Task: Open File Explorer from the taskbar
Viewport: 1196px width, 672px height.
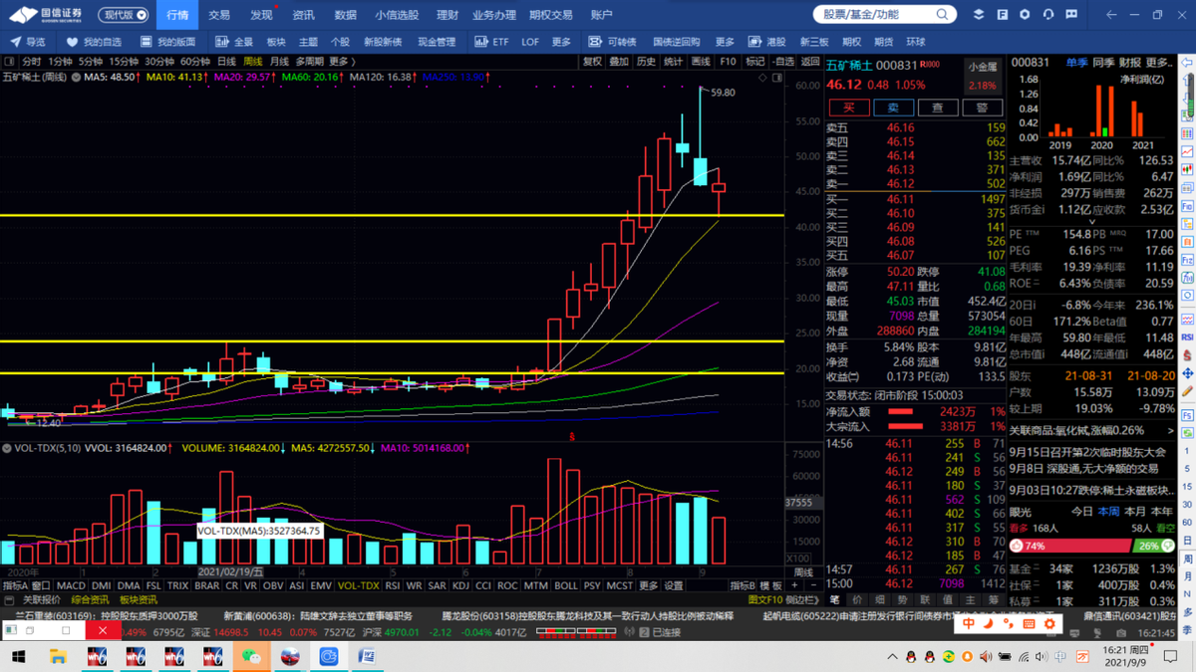Action: [x=58, y=657]
